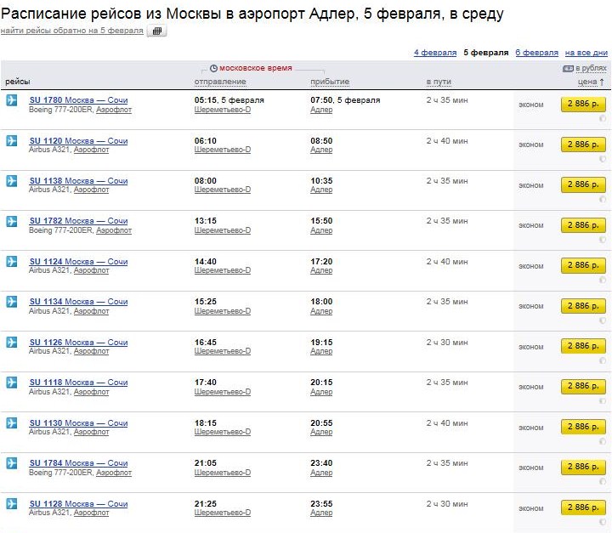Sort flights by в пути column header

tap(439, 82)
